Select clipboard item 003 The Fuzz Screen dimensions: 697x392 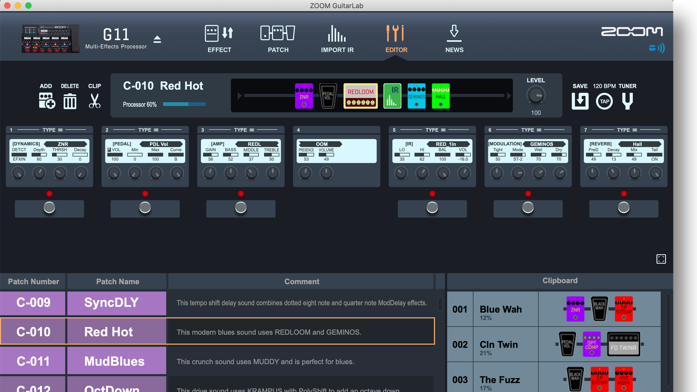click(x=554, y=378)
